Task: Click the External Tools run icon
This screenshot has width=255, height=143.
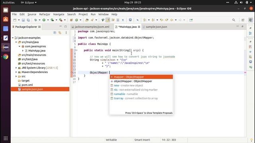Action: click(x=61, y=20)
